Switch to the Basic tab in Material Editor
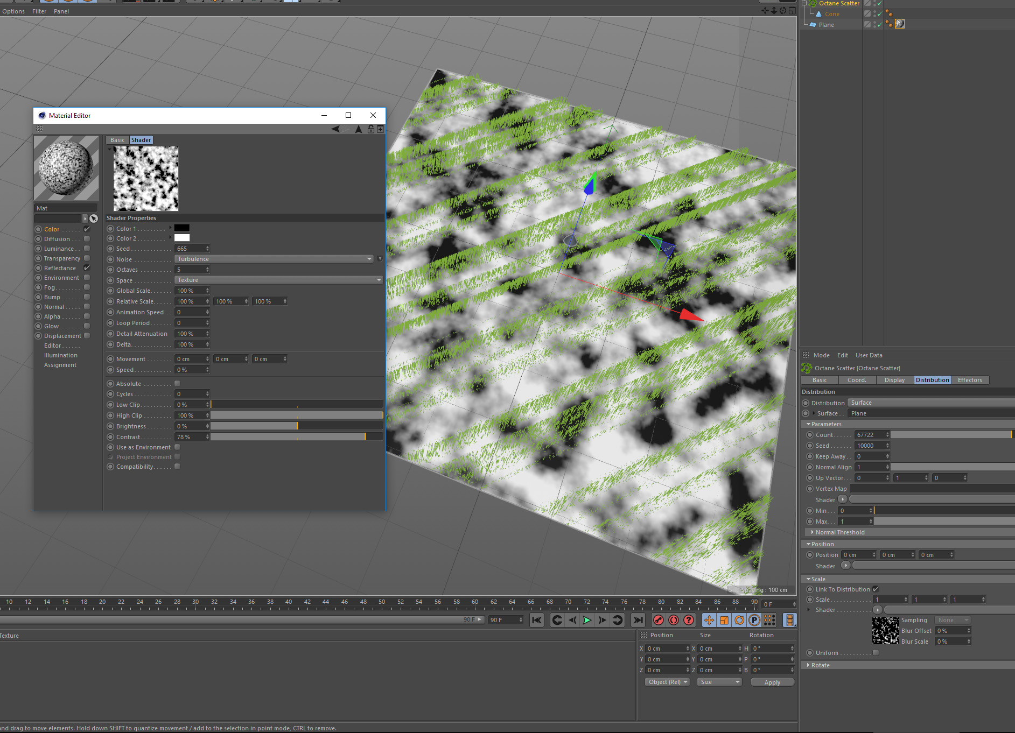The image size is (1015, 733). pos(117,140)
